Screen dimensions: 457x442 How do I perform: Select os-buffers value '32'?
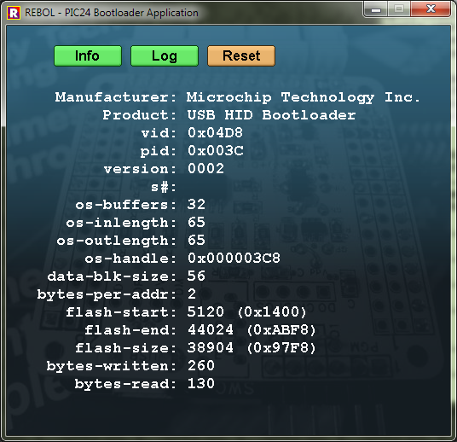click(196, 205)
